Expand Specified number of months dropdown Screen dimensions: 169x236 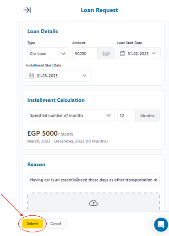[x=71, y=115]
